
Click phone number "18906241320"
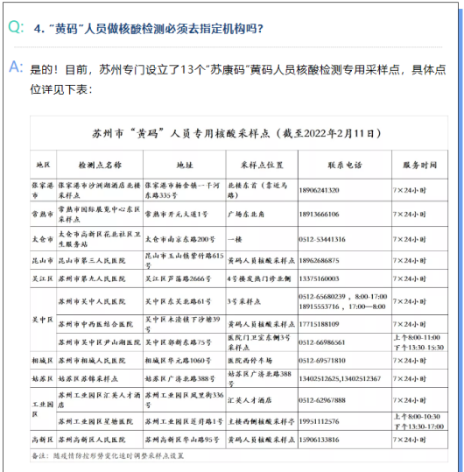[319, 190]
